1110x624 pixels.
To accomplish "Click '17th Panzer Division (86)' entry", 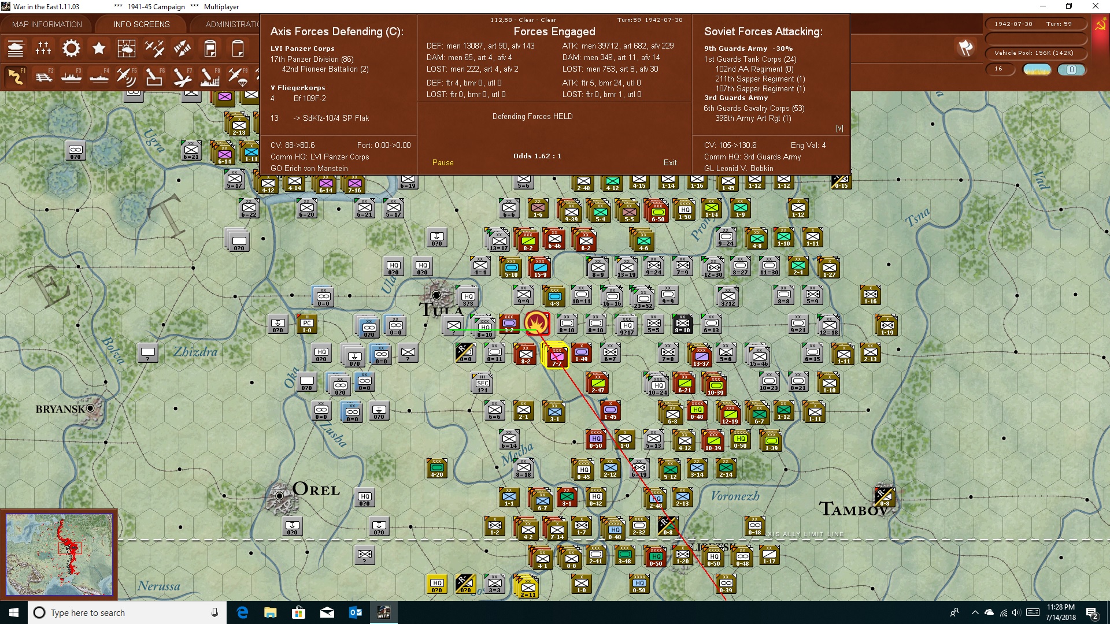I will pos(312,59).
